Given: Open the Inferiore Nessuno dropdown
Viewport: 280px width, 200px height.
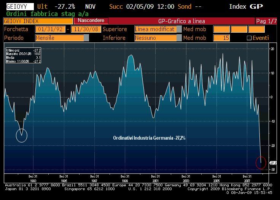Looking at the screenshot, I should [158, 38].
